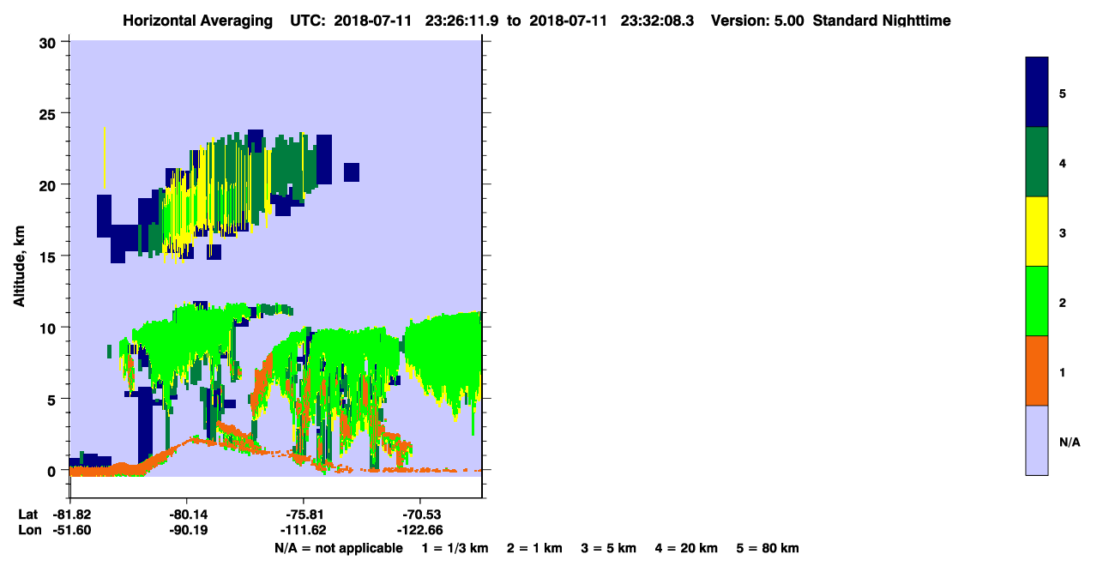Click the 20 altitude tick label
This screenshot has width=1115, height=572.
[49, 184]
